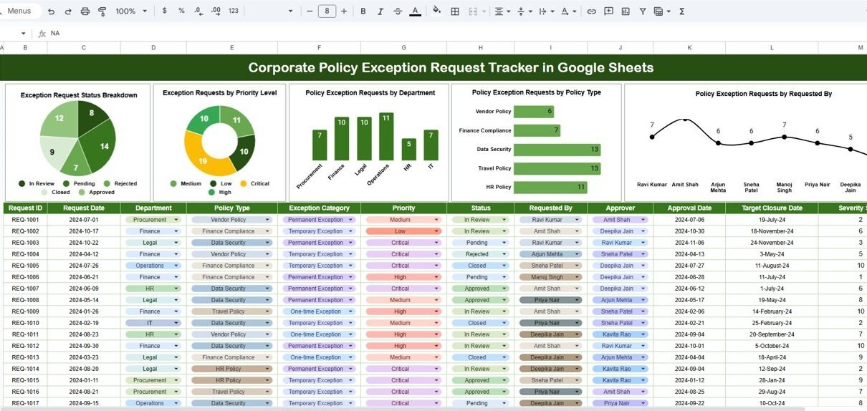Click Format as currency button
The width and height of the screenshot is (867, 411).
point(165,11)
